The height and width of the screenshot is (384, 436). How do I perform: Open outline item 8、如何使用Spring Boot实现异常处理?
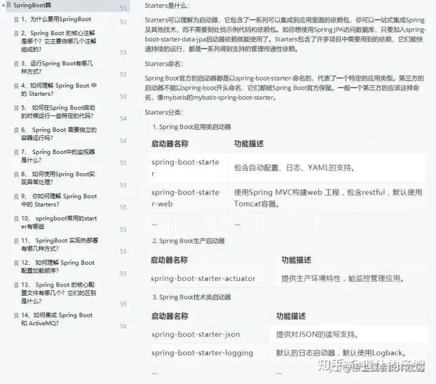click(x=58, y=178)
